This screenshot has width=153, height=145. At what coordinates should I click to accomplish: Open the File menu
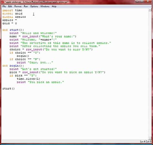pos(4,6)
